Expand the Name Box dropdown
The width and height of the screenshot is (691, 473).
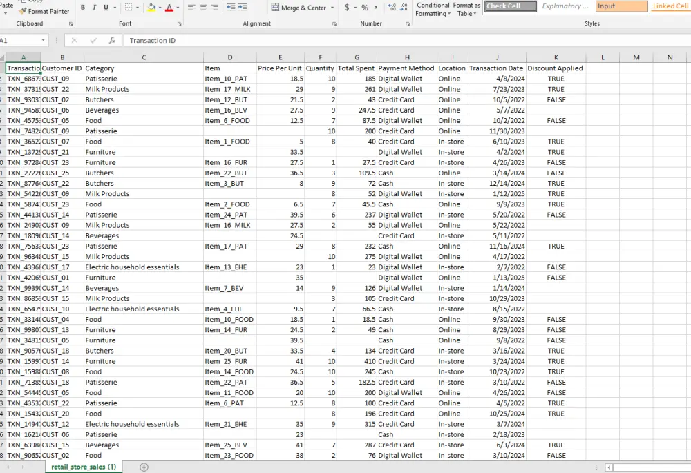coord(43,40)
